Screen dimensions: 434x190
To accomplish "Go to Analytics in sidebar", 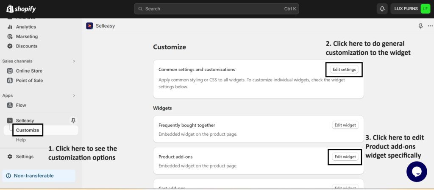I will (x=26, y=27).
